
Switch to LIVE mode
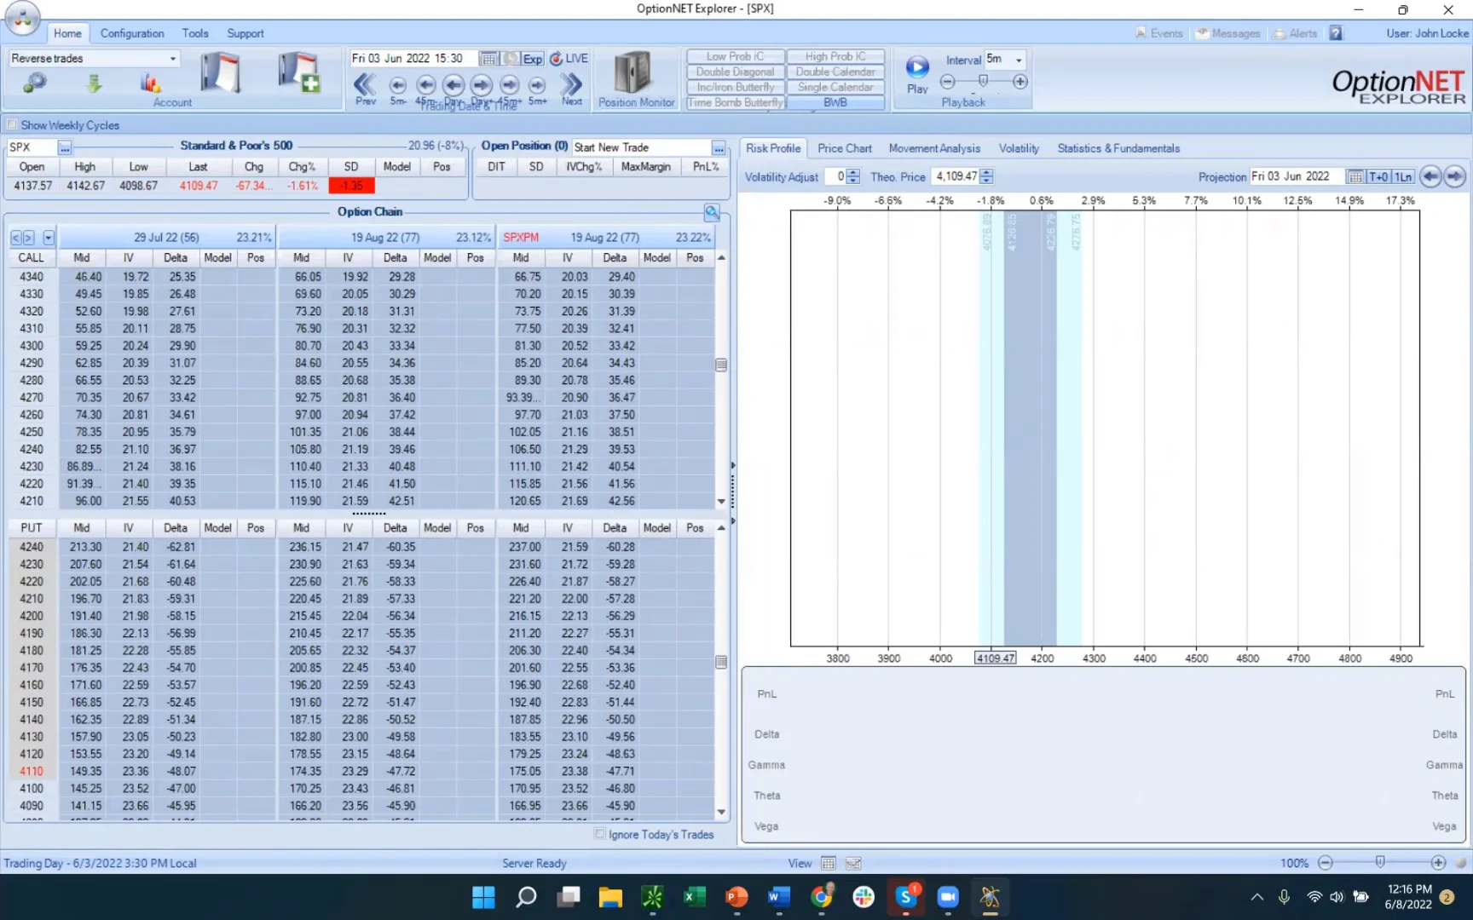pos(569,58)
